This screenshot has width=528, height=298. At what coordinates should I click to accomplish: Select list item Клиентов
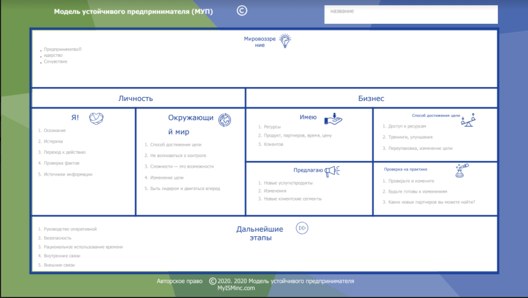point(273,145)
